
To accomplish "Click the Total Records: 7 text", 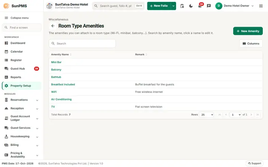I will click(x=61, y=115).
